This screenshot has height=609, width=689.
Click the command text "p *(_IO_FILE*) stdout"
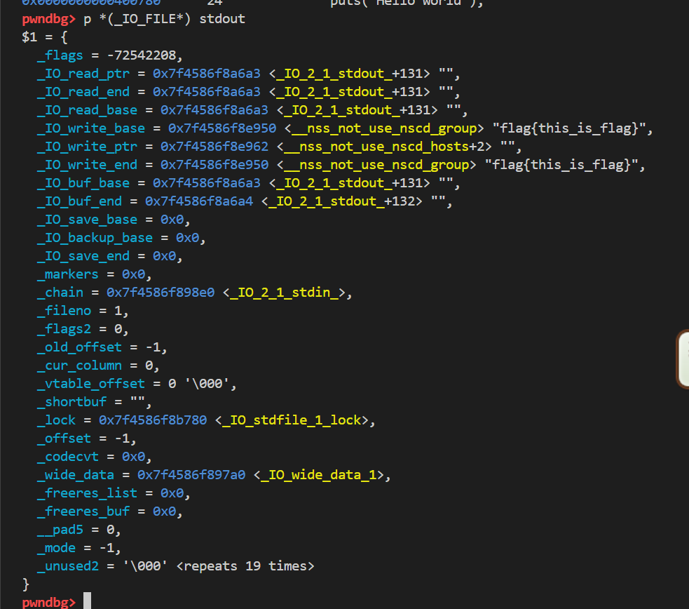click(165, 19)
